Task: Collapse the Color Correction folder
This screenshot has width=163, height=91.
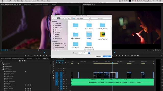Action: 2,70
